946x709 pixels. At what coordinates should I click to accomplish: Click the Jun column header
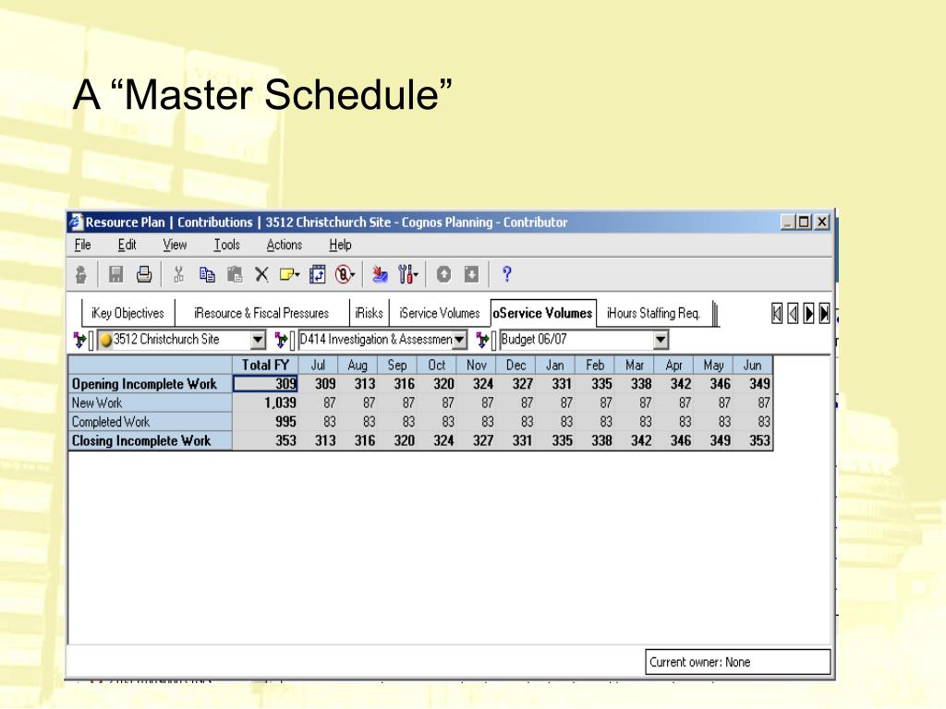[x=752, y=365]
